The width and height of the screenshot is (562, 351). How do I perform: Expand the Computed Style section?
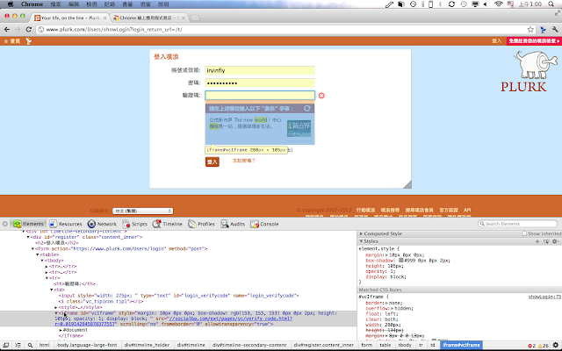(363, 233)
